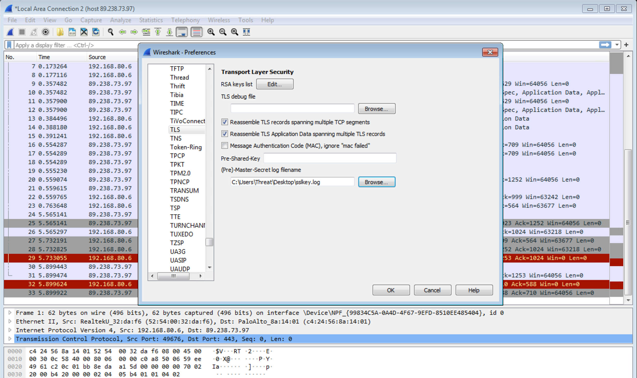Enable Message Authentication Code ignore mac failed
Screen dimensions: 637x378
coord(224,145)
